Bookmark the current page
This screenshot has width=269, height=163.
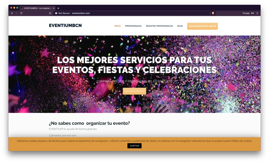(x=50, y=13)
